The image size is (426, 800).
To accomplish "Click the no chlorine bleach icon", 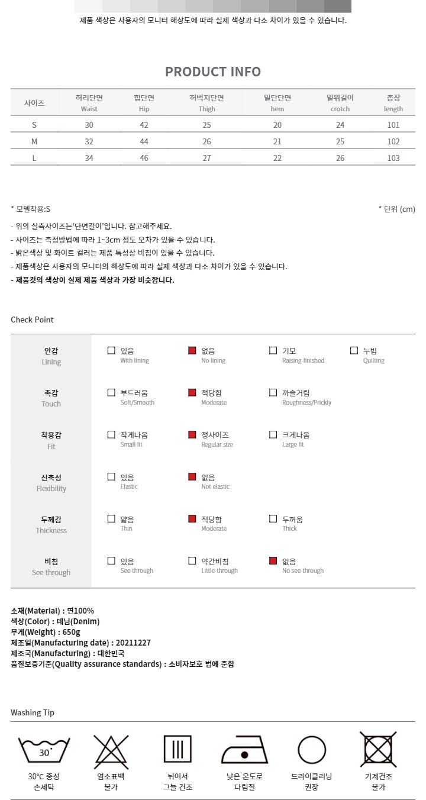I will coord(111,751).
